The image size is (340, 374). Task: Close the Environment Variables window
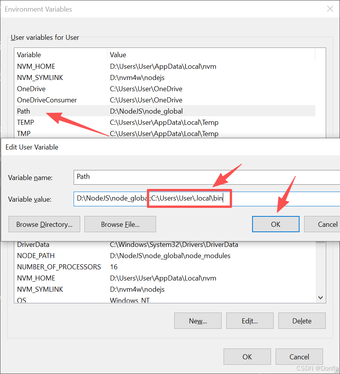[x=330, y=9]
